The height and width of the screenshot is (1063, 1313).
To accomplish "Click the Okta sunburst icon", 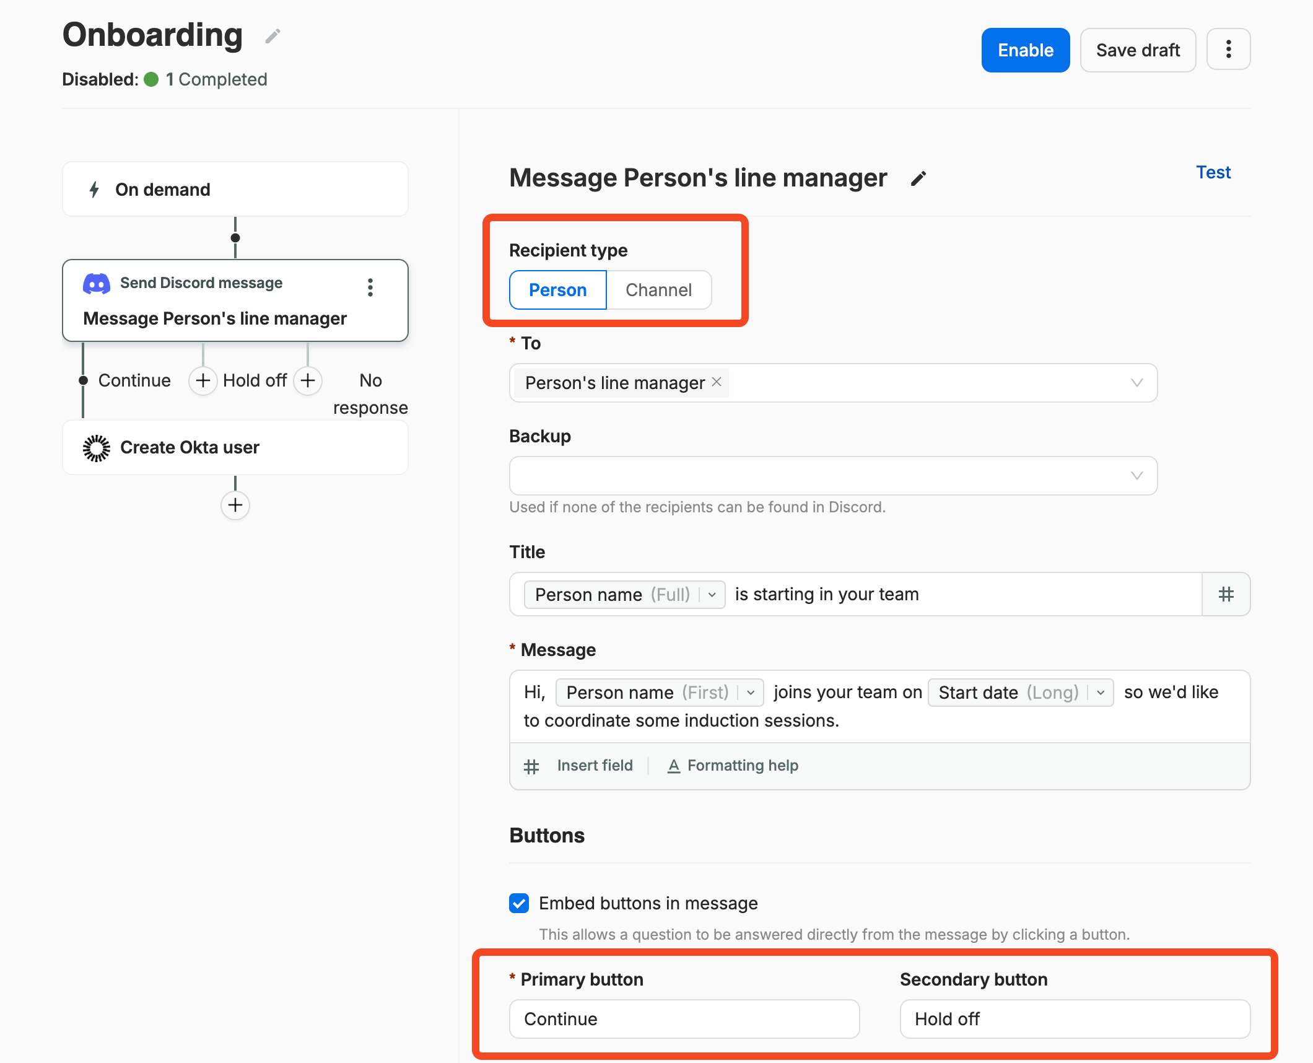I will point(97,448).
